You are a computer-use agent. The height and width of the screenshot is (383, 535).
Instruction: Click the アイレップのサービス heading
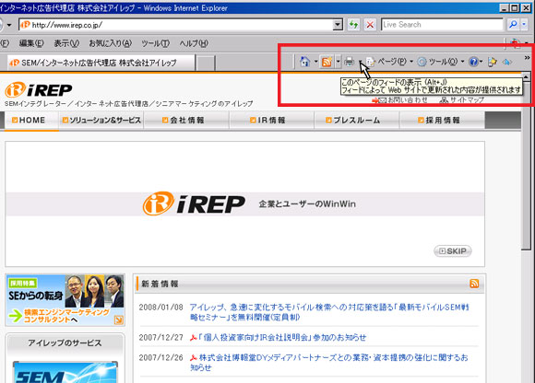(x=65, y=342)
